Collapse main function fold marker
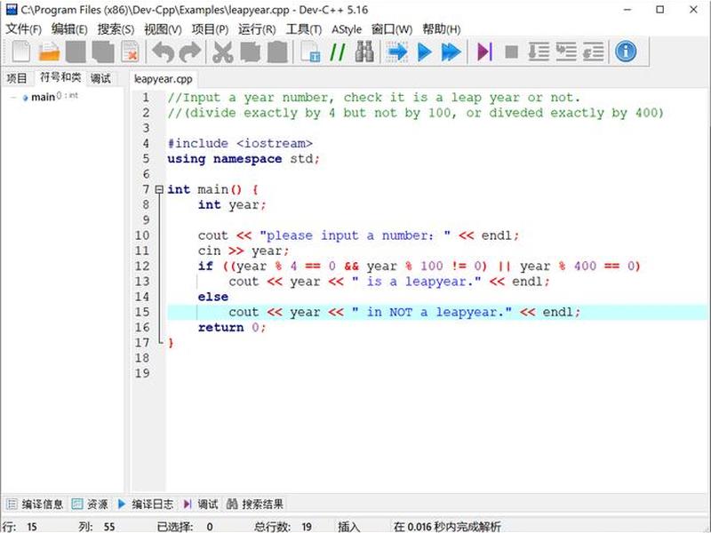 (x=159, y=189)
